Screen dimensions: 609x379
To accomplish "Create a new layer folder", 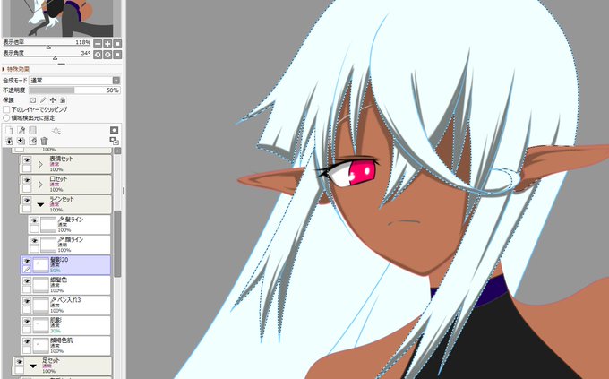I will [32, 130].
